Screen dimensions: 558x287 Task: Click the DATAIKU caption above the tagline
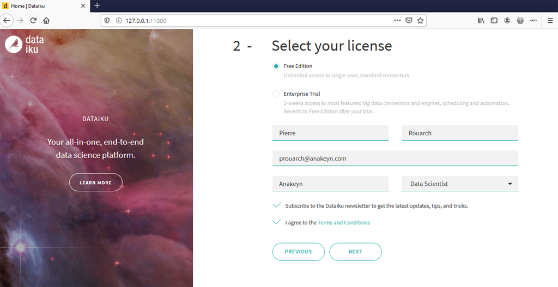pyautogui.click(x=95, y=119)
